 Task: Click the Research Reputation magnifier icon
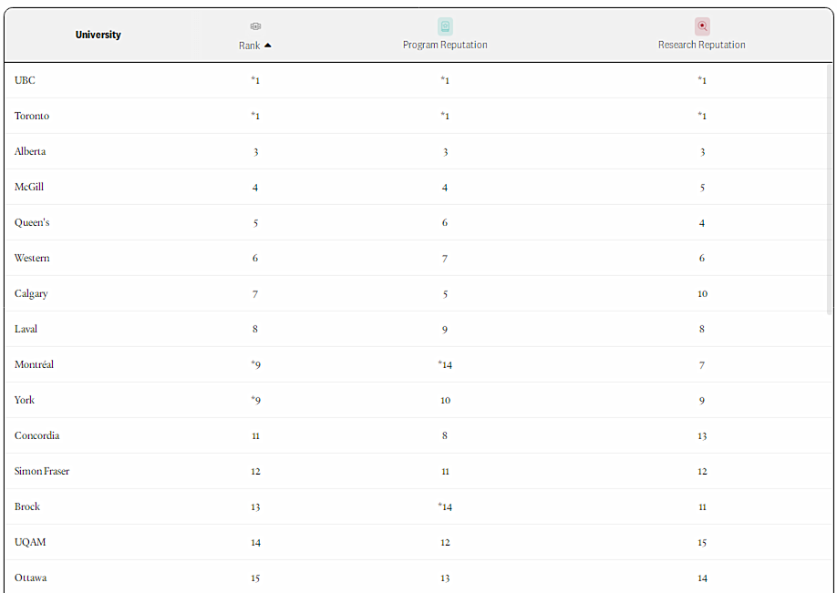(702, 26)
